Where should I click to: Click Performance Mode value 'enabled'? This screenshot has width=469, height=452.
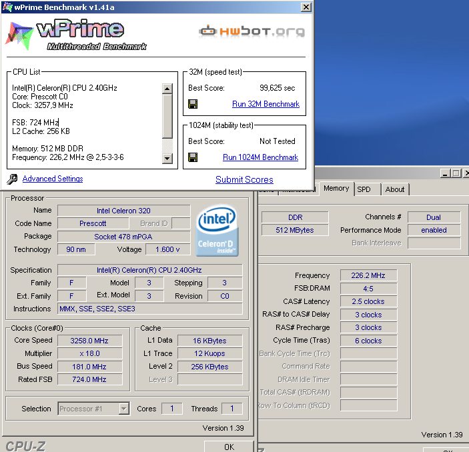point(434,230)
